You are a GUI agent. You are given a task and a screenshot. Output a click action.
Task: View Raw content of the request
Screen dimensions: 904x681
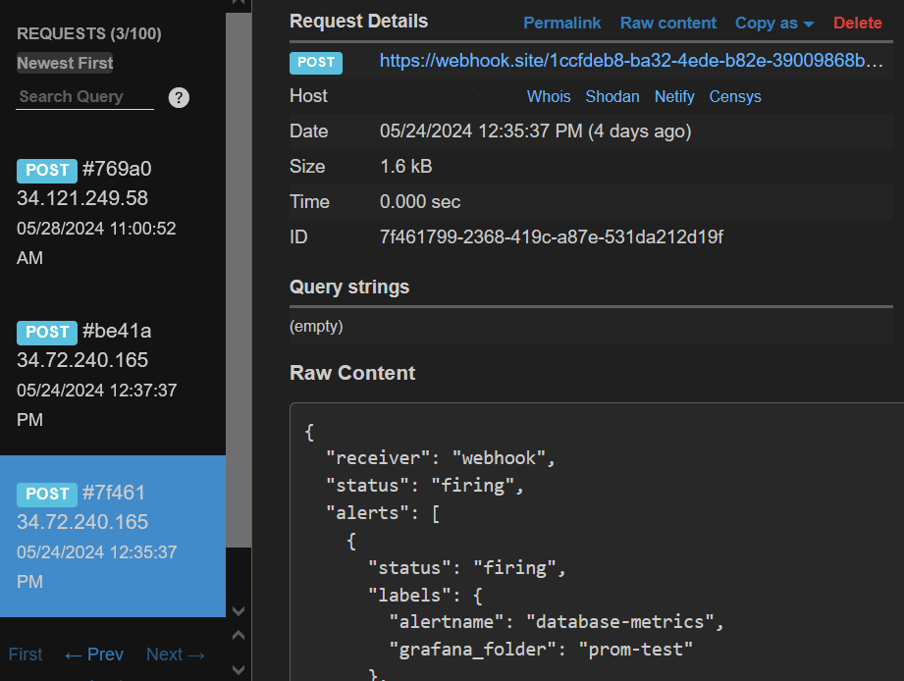pos(668,23)
